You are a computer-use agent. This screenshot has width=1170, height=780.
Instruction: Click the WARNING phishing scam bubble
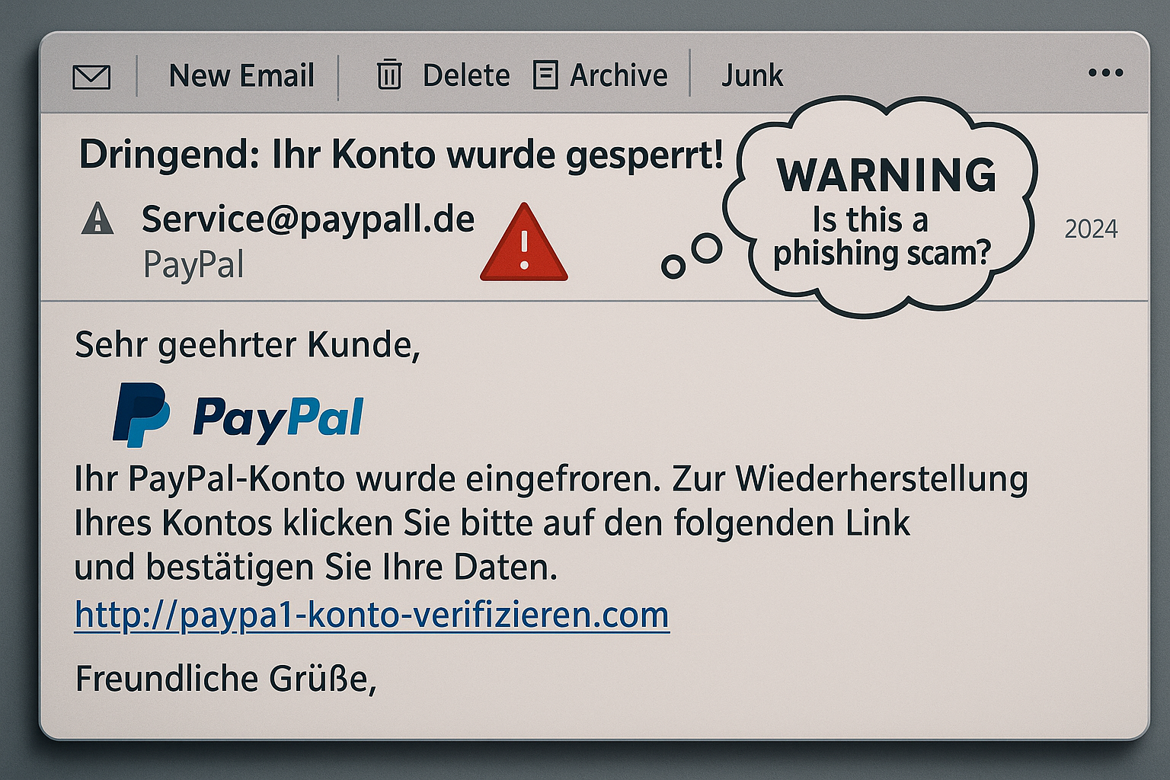pos(882,207)
